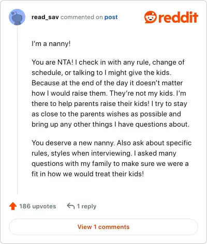
Task: Upvote with the orange arrow icon
Action: coord(13,206)
